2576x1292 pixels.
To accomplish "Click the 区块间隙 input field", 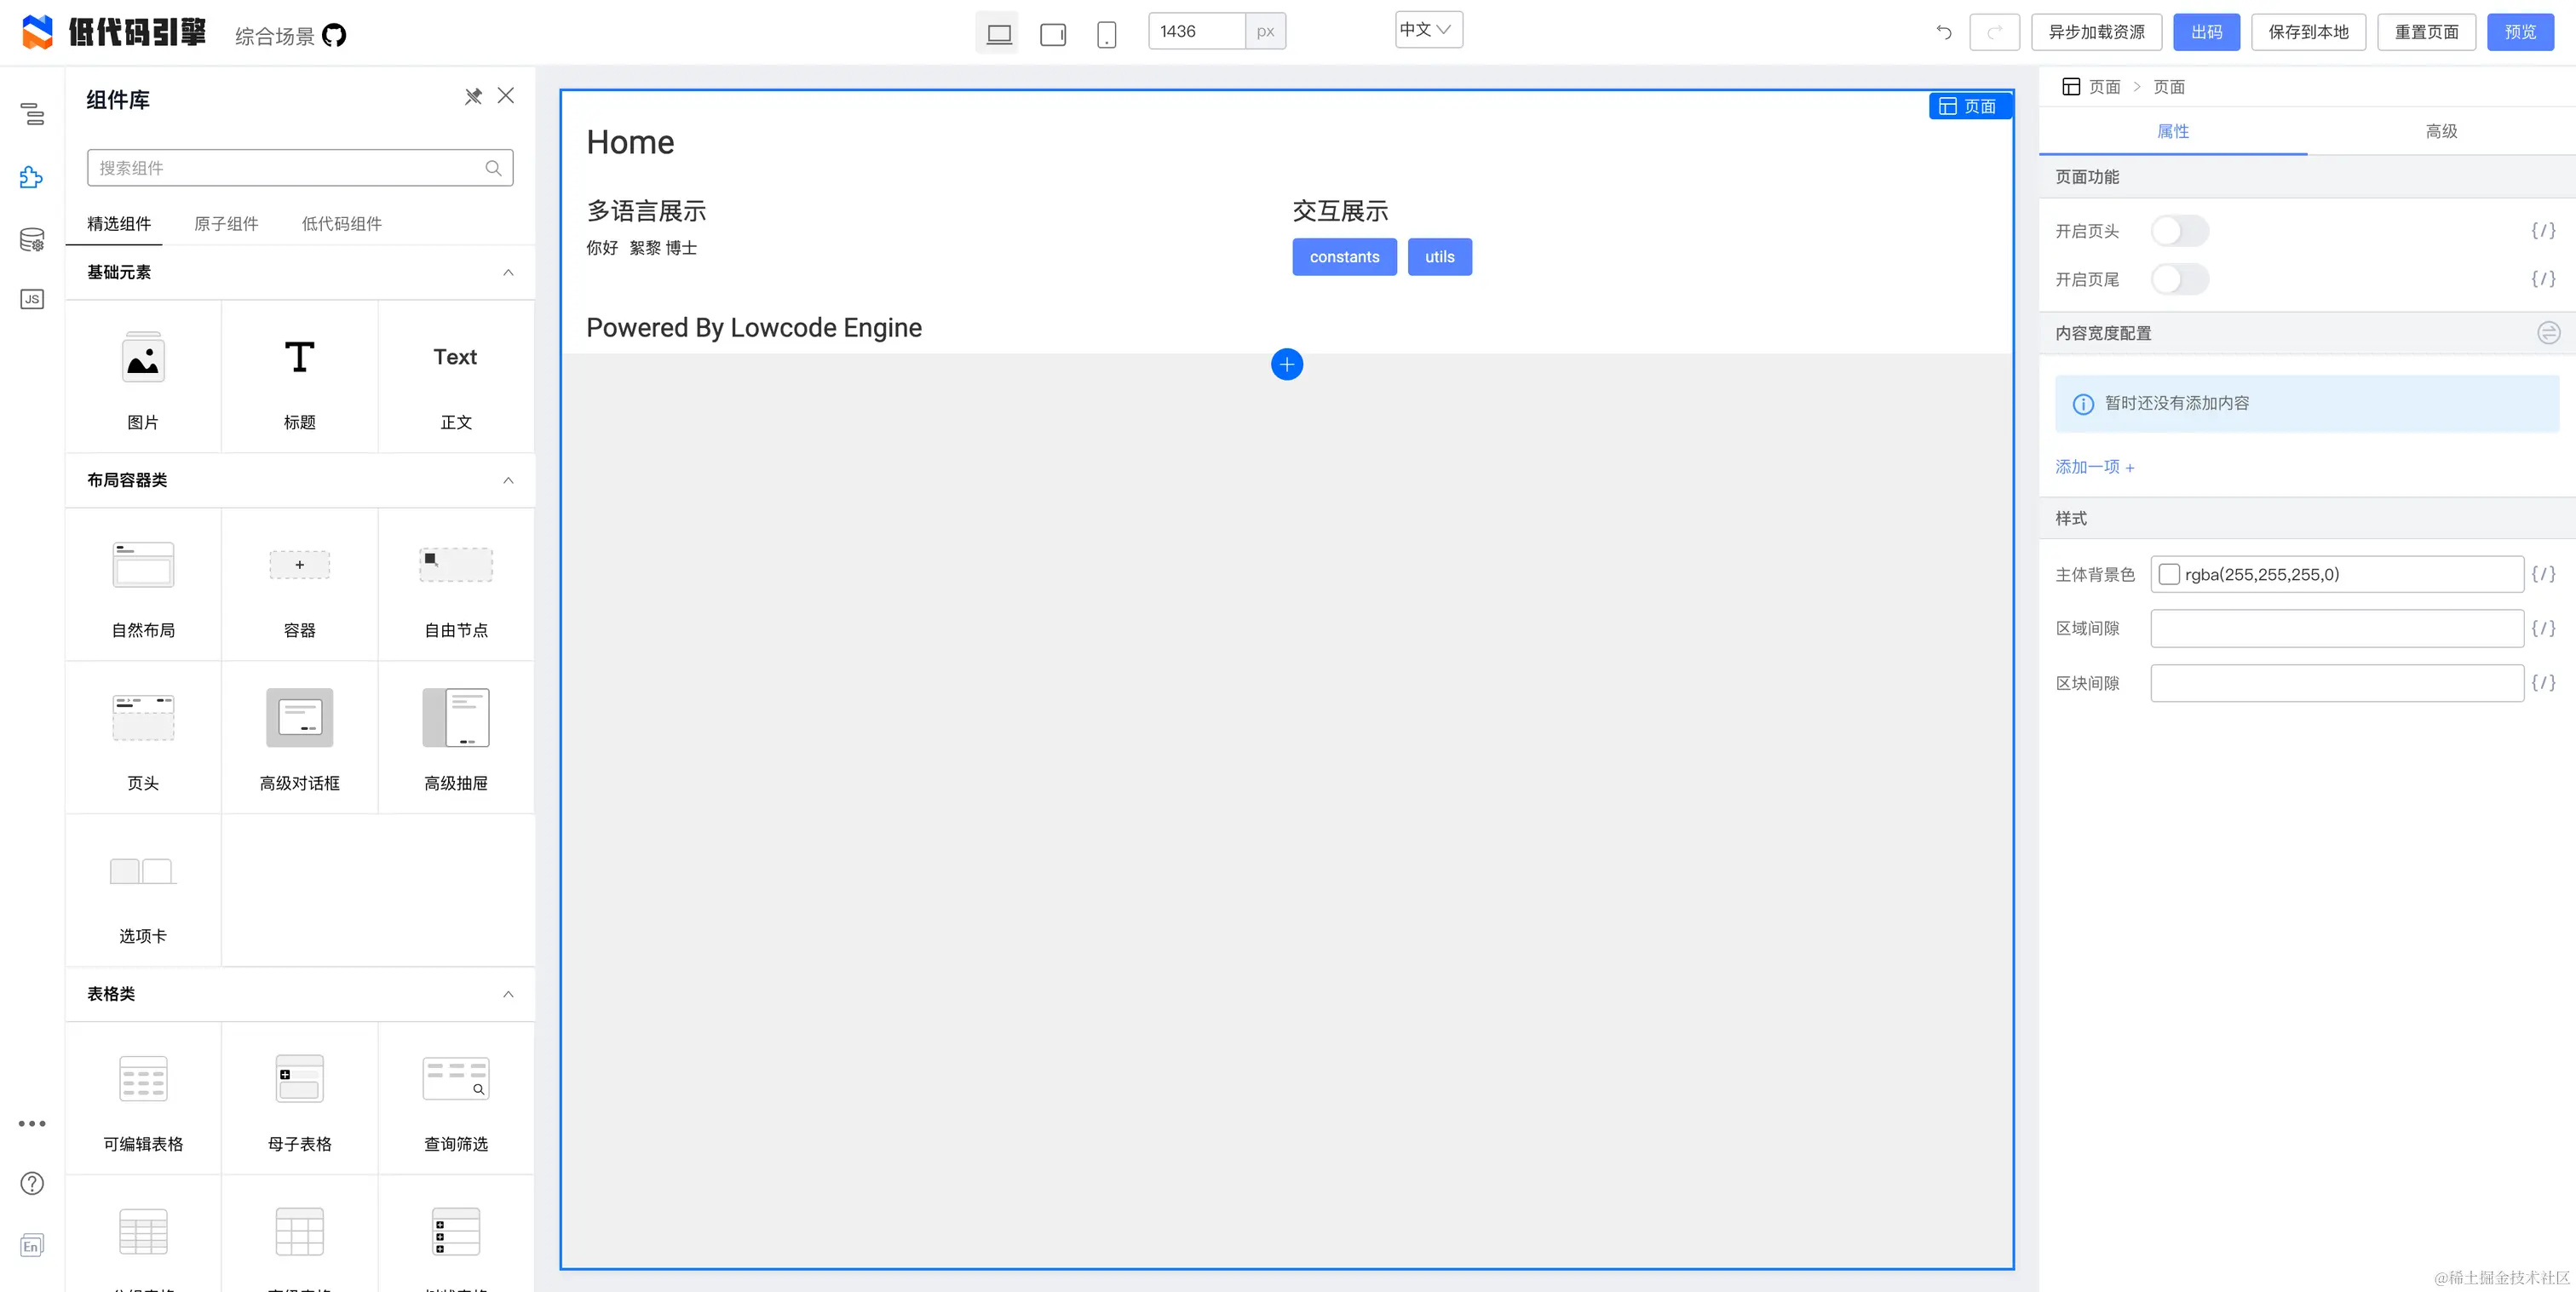I will click(x=2337, y=683).
